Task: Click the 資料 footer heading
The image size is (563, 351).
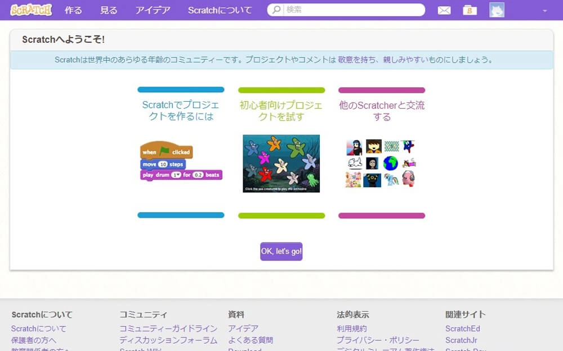Action: pos(236,315)
